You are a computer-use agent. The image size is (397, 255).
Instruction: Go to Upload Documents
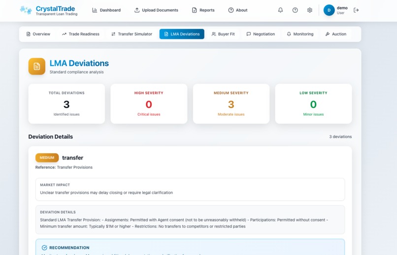coord(156,10)
